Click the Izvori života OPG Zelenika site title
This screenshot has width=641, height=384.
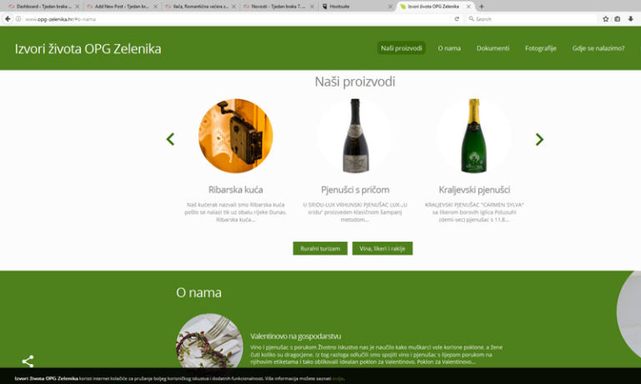click(x=88, y=48)
